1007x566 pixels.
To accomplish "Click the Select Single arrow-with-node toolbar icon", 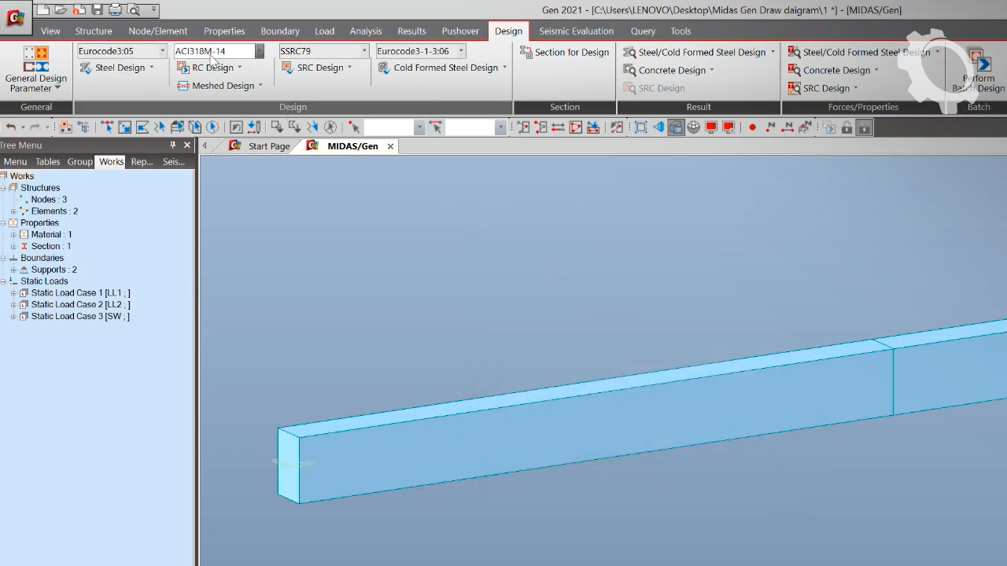I will tap(107, 127).
